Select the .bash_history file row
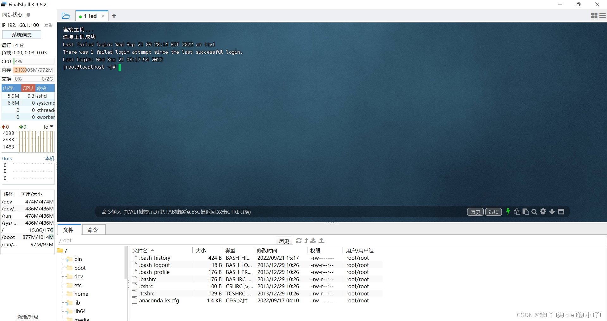 click(256, 258)
